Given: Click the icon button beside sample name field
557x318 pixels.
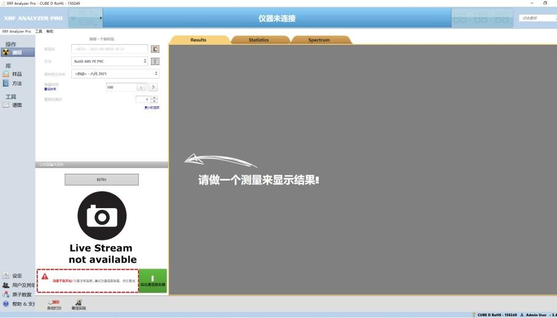Looking at the screenshot, I should pos(155,49).
